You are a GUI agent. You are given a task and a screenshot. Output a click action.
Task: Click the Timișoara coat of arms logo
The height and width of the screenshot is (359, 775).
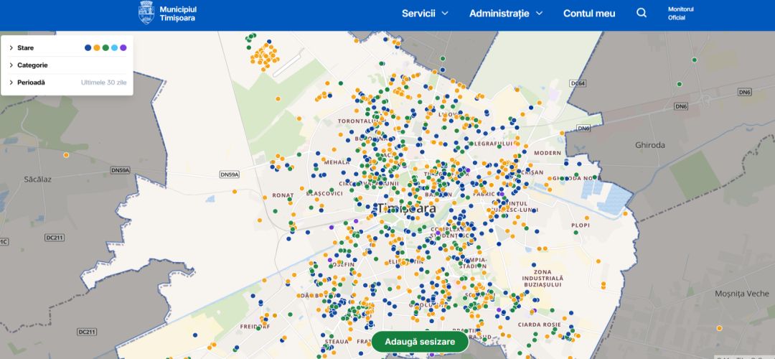(146, 13)
